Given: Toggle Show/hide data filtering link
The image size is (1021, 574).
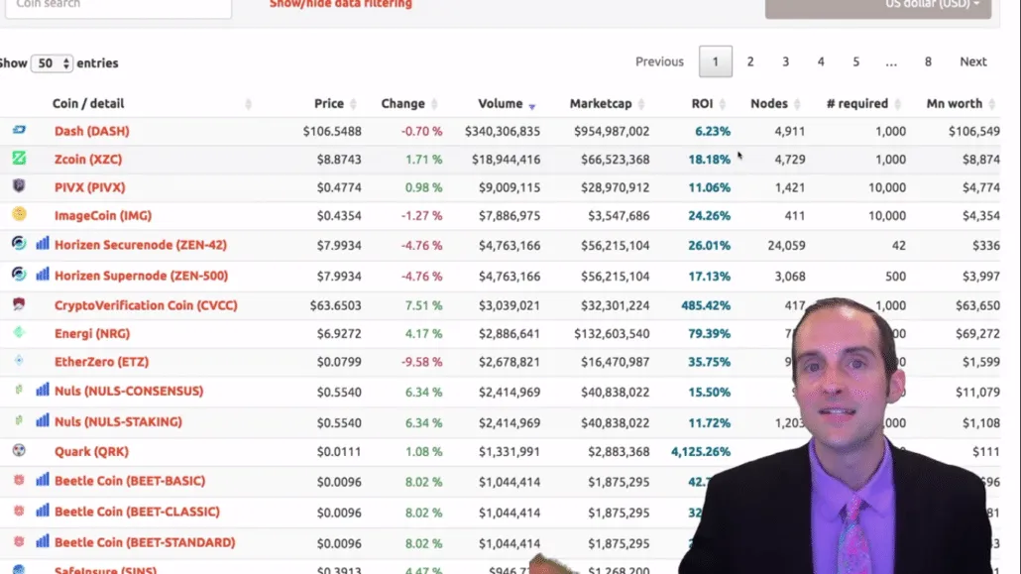Looking at the screenshot, I should [341, 4].
